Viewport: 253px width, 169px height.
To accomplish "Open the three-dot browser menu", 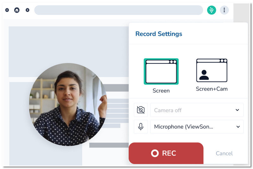I will (x=224, y=10).
